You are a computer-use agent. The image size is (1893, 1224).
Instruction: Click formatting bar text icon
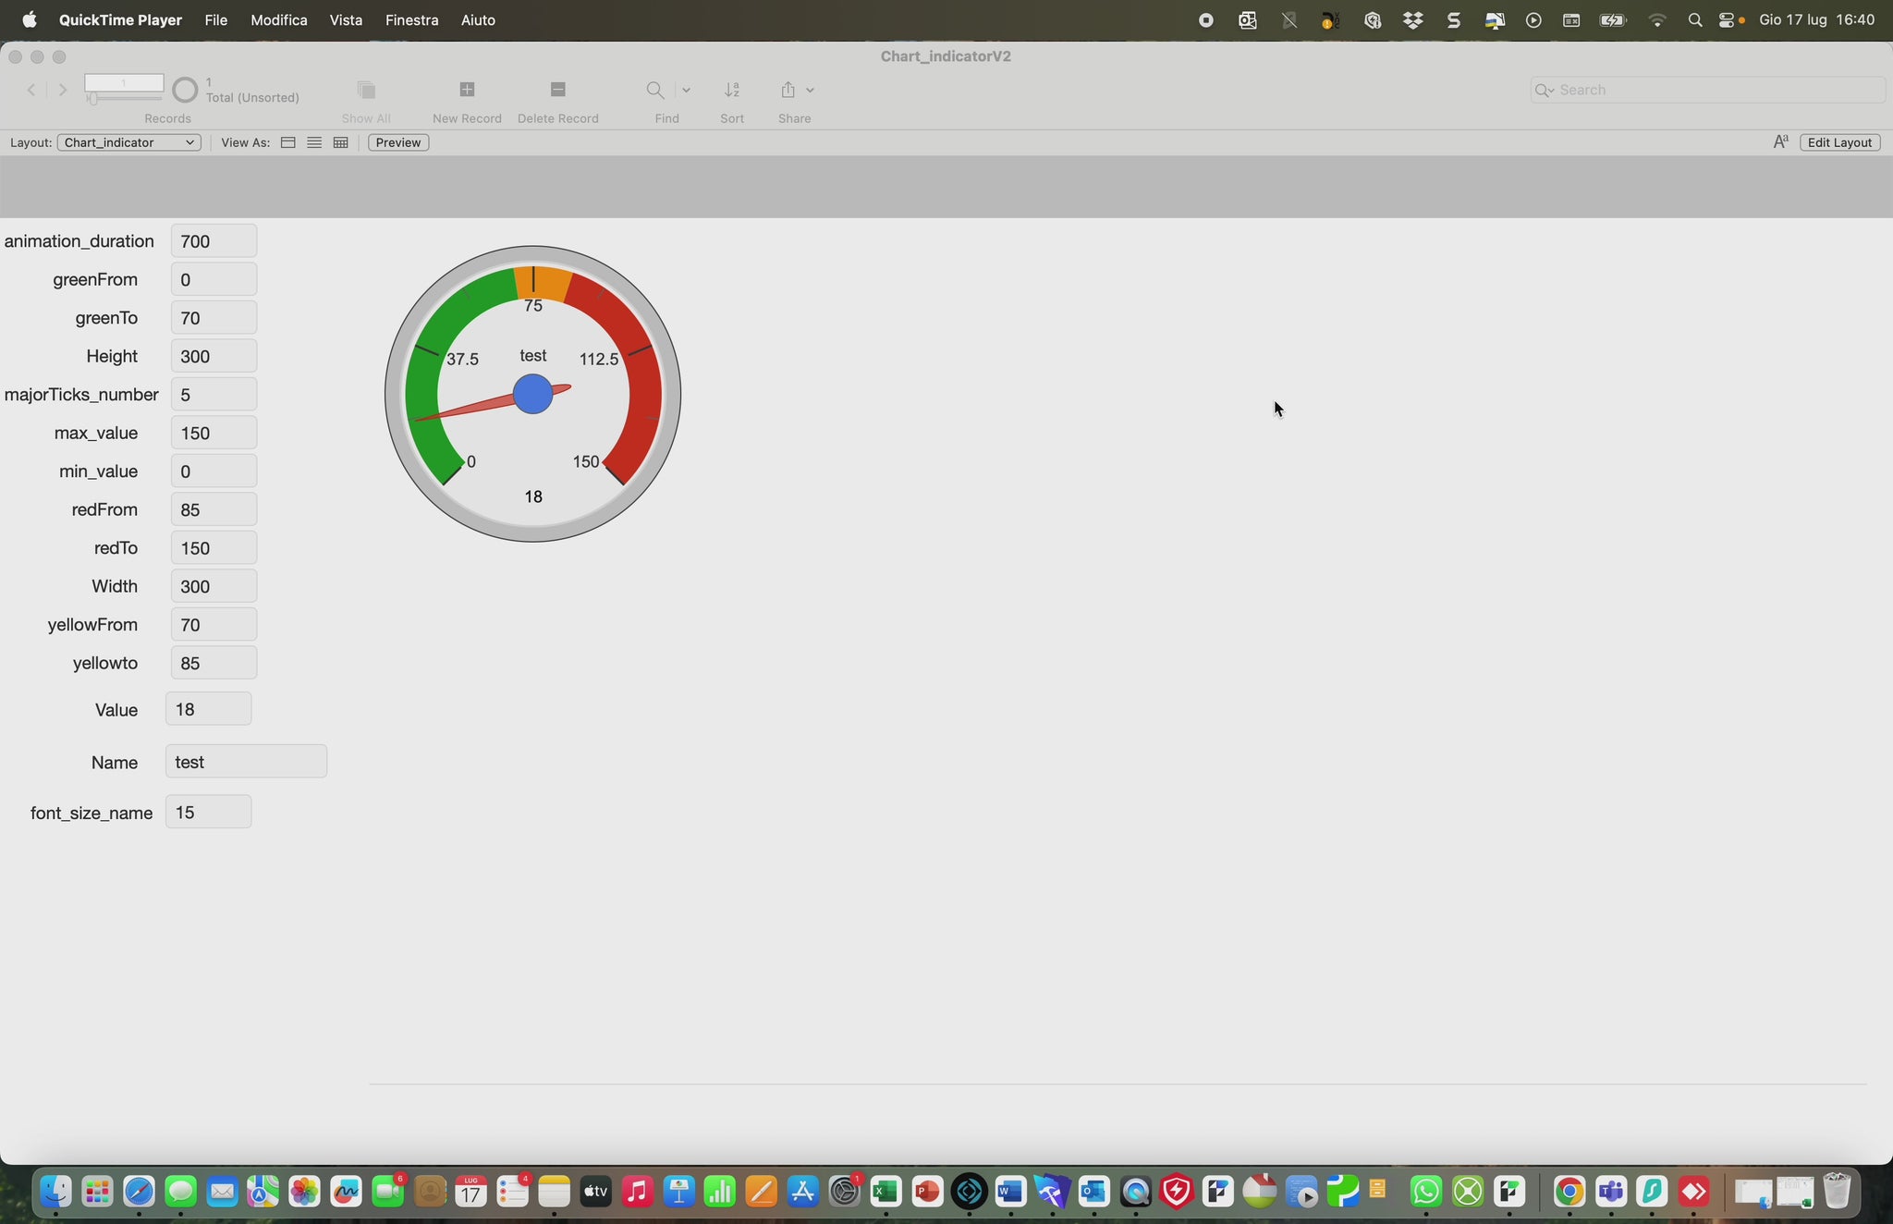1780,142
